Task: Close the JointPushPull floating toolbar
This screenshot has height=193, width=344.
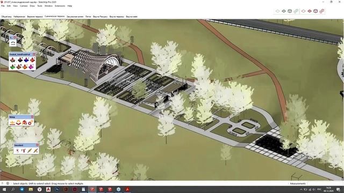Action: coord(34,54)
